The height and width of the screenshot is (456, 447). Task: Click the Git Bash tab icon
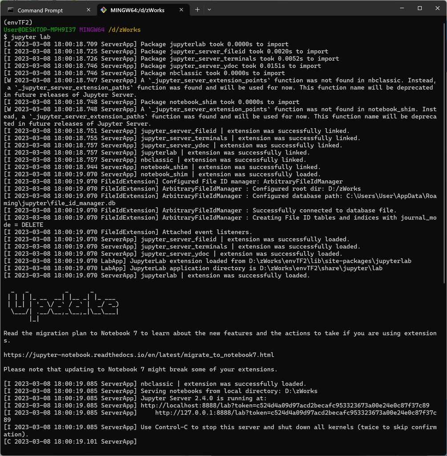tap(103, 10)
